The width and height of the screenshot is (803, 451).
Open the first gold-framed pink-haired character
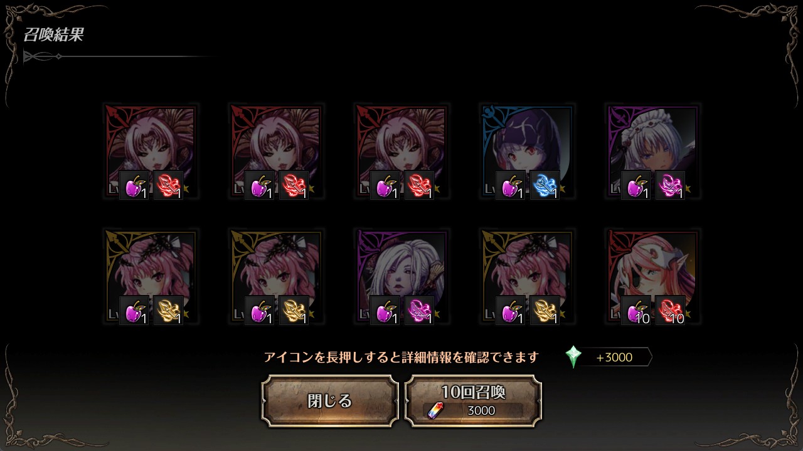(x=151, y=277)
